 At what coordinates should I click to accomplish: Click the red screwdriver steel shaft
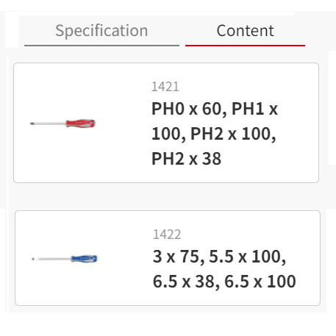pyautogui.click(x=50, y=124)
